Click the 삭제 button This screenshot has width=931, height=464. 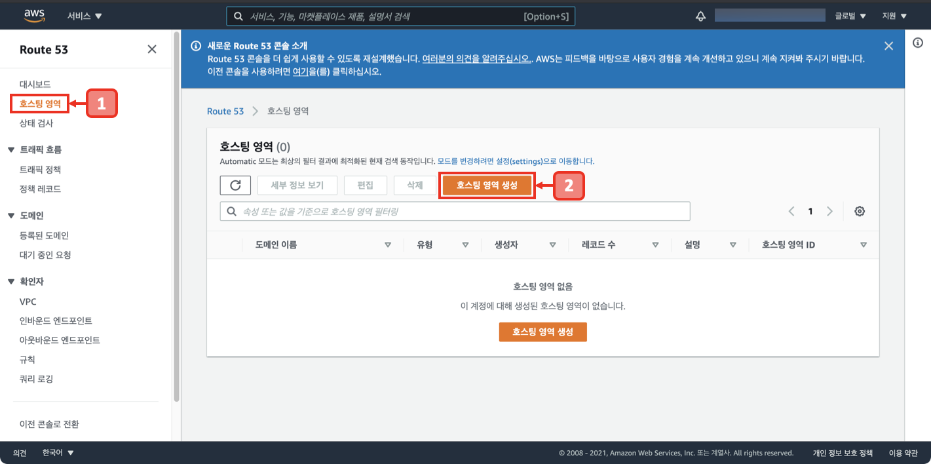pos(415,185)
